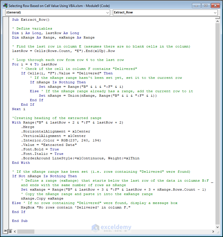Viewport: 223px width, 237px height.
Task: Click the 'Creating heading of the extracted range' comment
Action: 57,118
